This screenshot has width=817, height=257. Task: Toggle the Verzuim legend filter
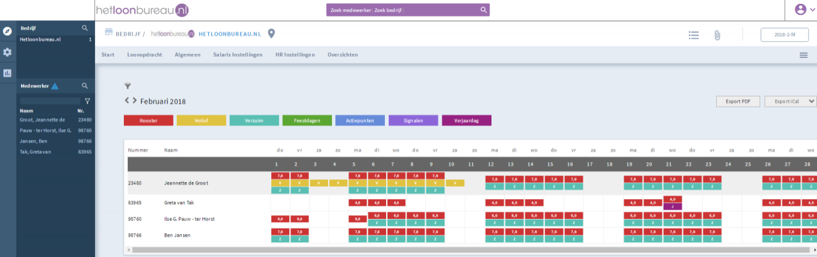click(x=254, y=120)
